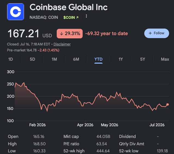
Task: Click the Coinbase blue logo icon
Action: tap(16, 12)
